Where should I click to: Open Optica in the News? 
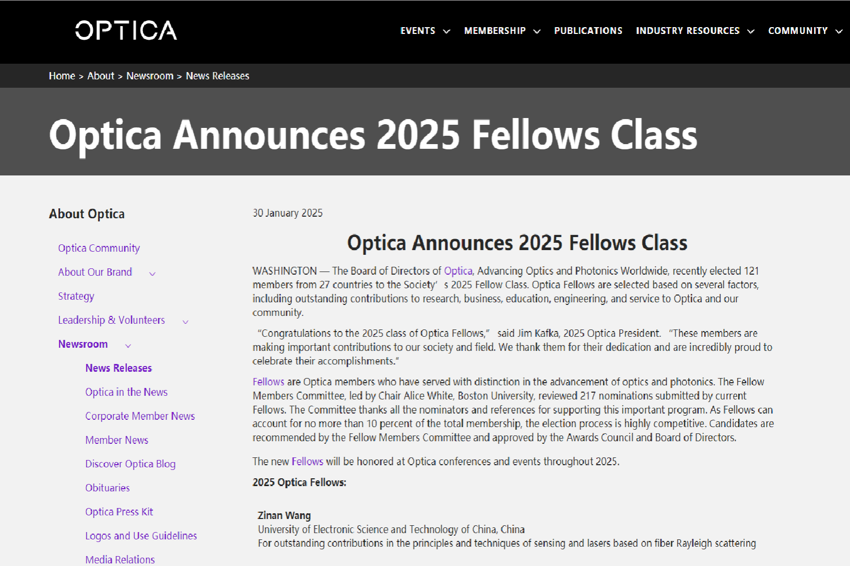click(126, 392)
